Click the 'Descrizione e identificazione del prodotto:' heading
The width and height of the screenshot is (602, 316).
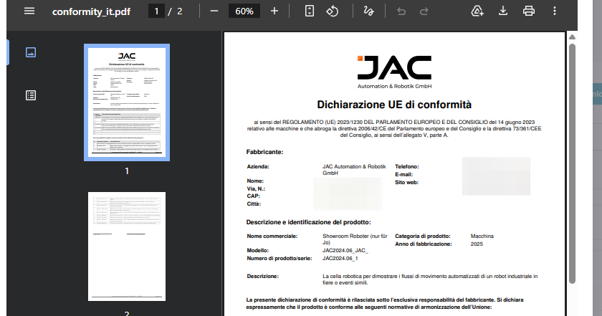(x=309, y=222)
